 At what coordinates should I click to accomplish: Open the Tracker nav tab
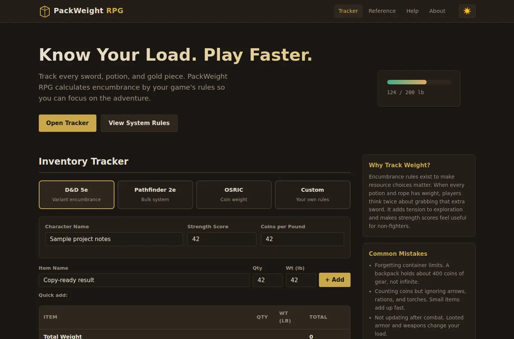point(348,11)
